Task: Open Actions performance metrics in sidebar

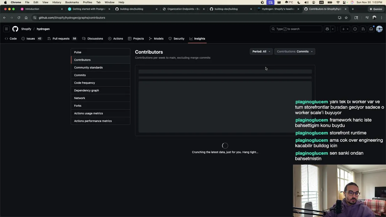Action: tap(101, 121)
